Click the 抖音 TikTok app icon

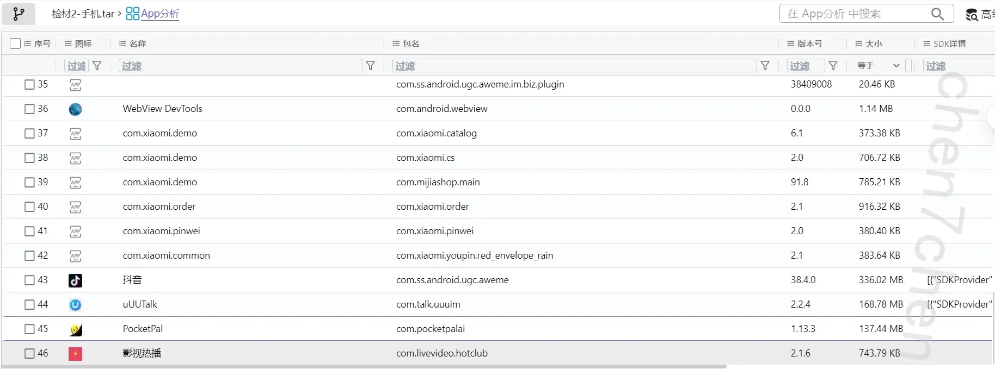click(x=75, y=280)
